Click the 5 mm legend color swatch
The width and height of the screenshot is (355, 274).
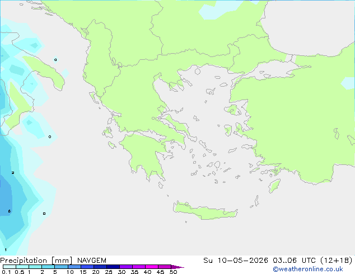62,267
